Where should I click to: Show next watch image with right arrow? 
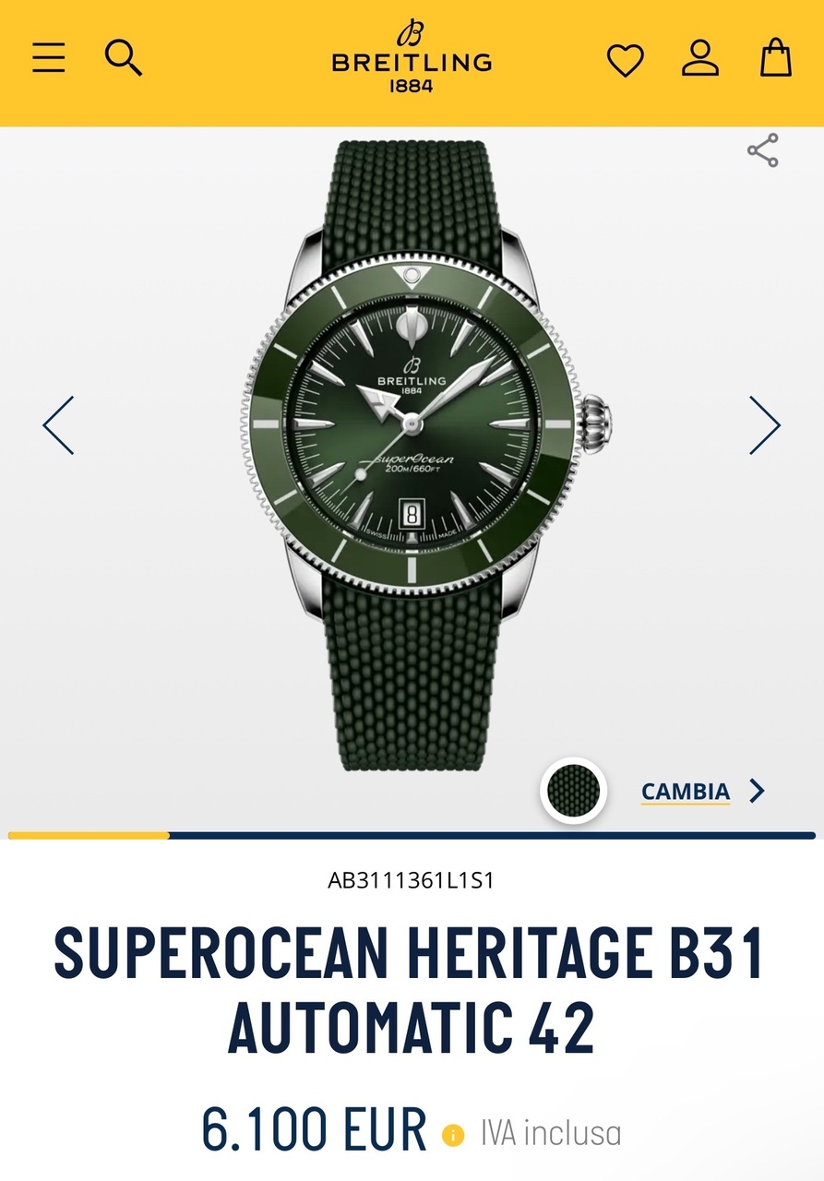(x=764, y=424)
